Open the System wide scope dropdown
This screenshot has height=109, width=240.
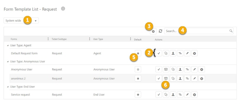point(21,21)
